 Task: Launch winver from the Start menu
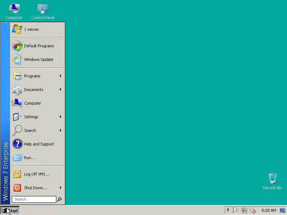[x=38, y=30]
